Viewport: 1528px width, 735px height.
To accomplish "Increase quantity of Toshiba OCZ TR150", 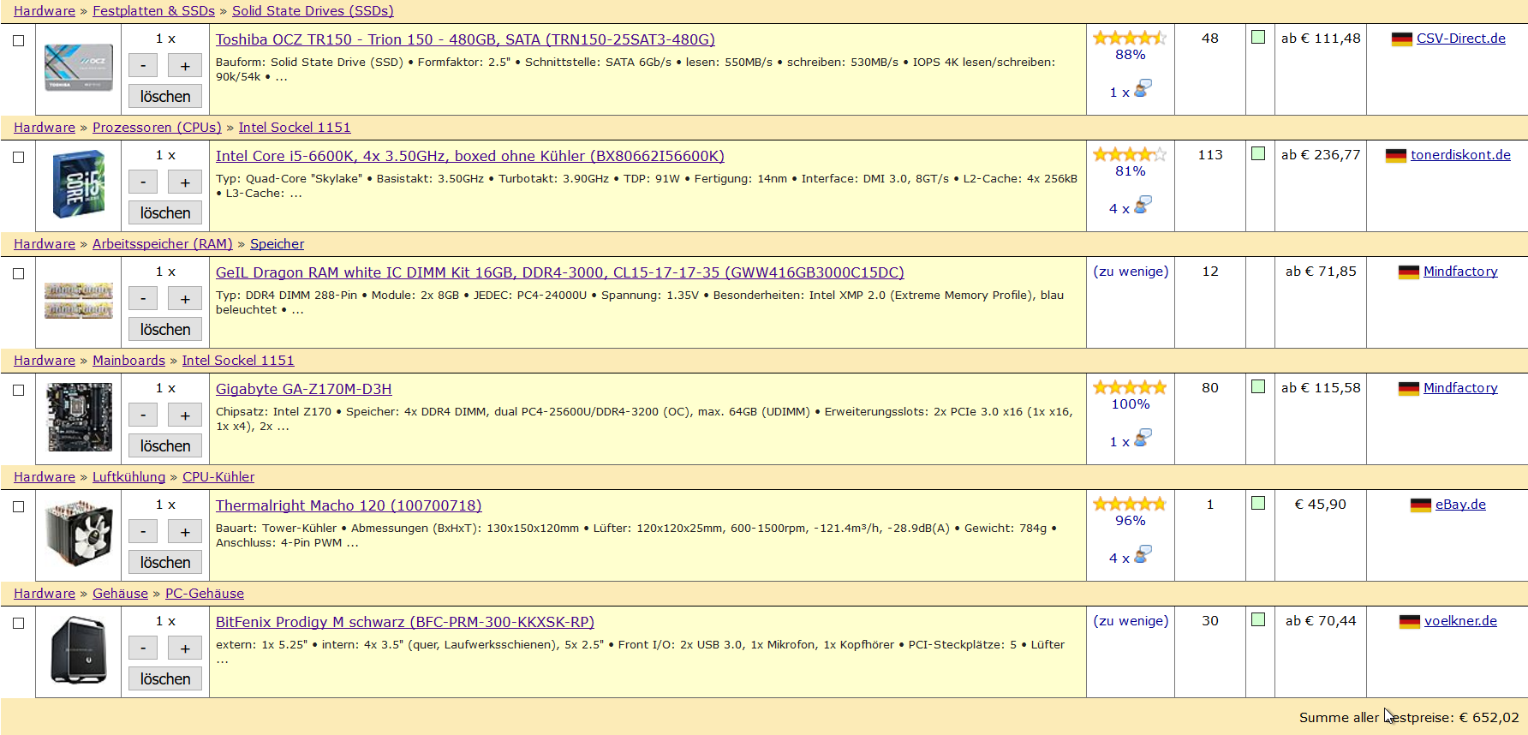I will 185,66.
